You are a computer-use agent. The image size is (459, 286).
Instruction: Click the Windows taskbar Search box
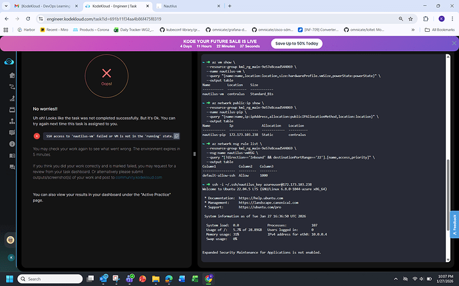50,279
